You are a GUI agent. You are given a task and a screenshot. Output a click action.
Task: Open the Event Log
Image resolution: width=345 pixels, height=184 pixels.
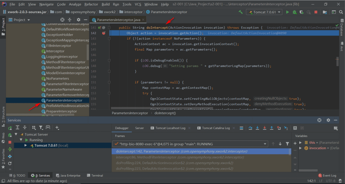[x=327, y=175]
